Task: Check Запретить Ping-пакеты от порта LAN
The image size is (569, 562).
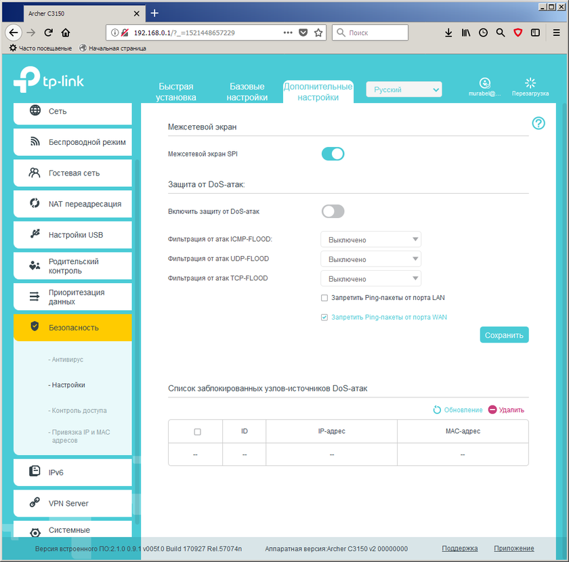Action: pyautogui.click(x=324, y=298)
